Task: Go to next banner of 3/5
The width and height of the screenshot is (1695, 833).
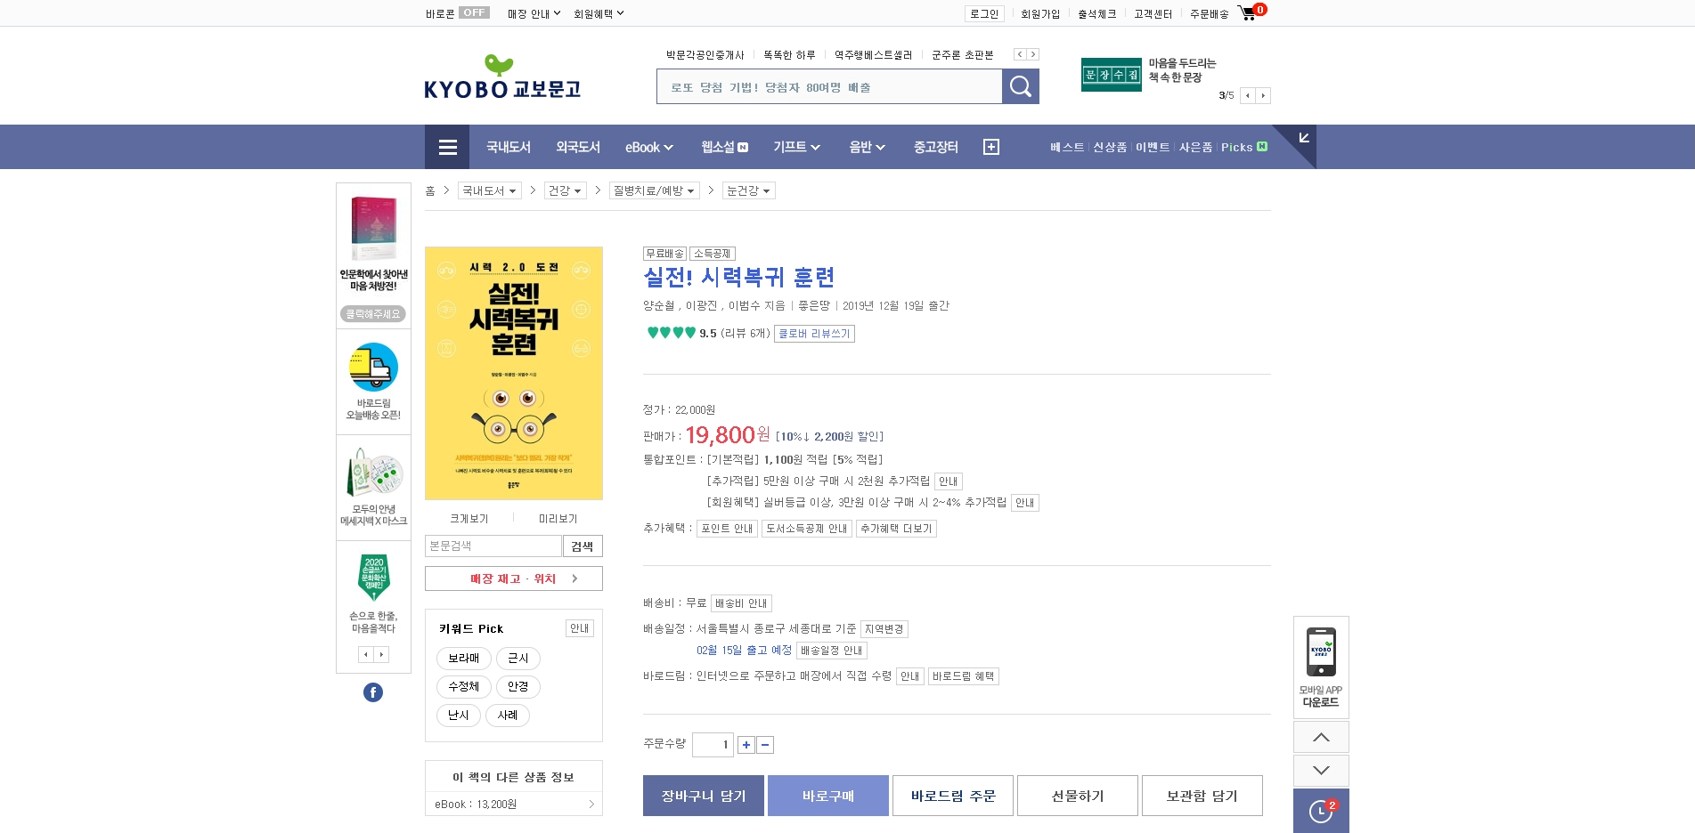Action: click(1263, 95)
